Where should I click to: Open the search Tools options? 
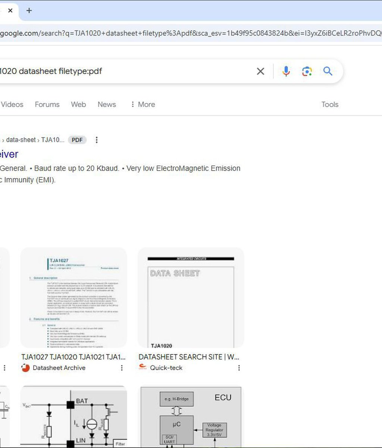(x=330, y=105)
